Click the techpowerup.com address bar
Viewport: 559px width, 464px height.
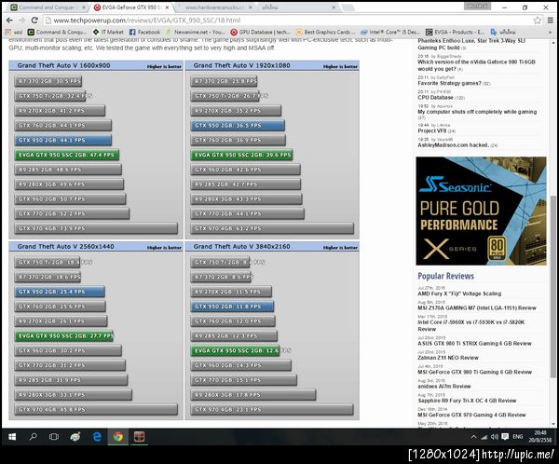pyautogui.click(x=285, y=20)
